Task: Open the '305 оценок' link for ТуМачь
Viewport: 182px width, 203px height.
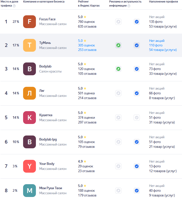Action: [86, 45]
